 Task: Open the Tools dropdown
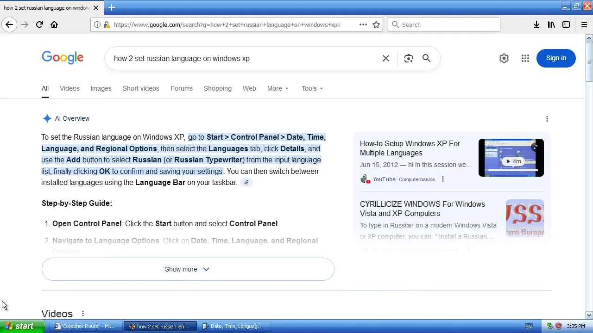313,88
